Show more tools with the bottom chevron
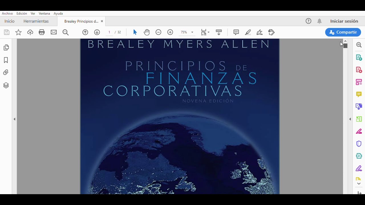 [359, 184]
